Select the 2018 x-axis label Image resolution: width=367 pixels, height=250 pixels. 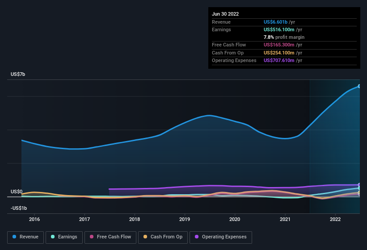click(x=135, y=219)
